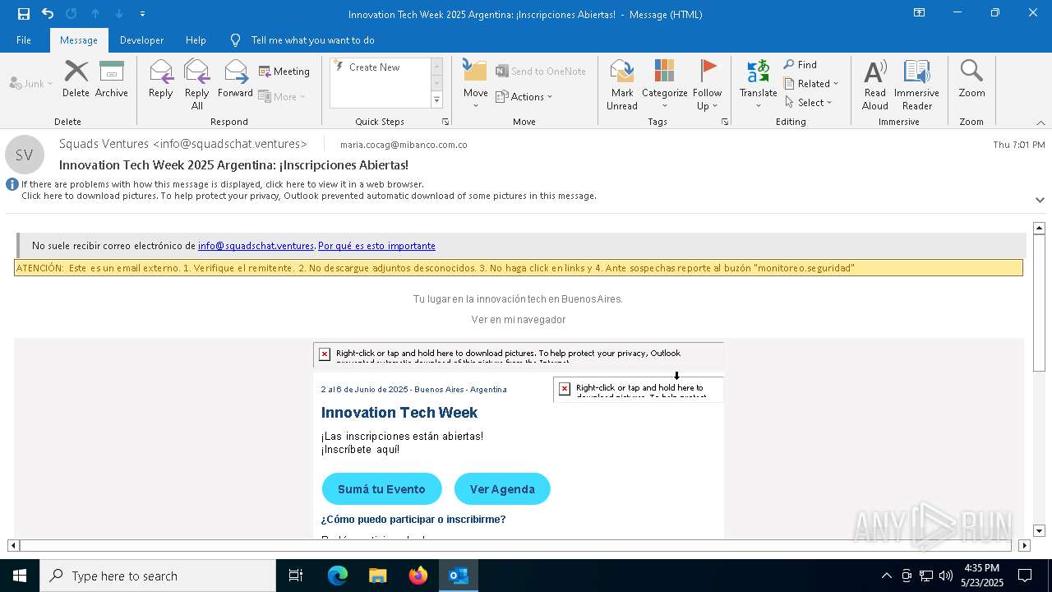Click the Translate button

(758, 85)
